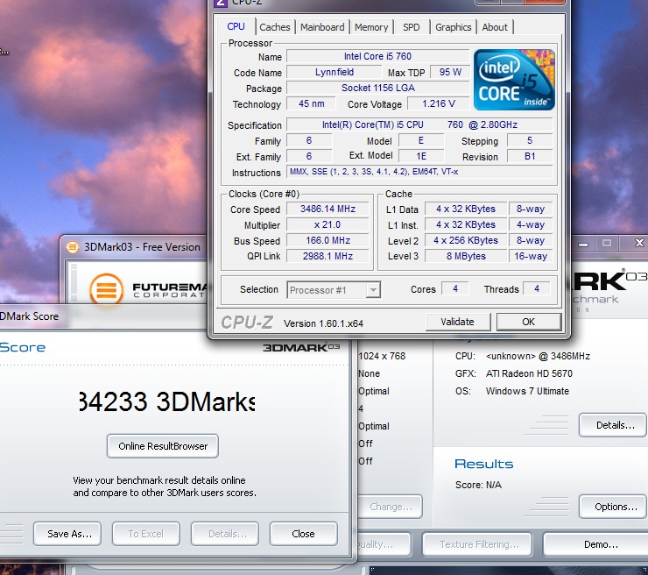Open Texture Filtering settings
Screen dimensions: 648x575
tap(477, 544)
